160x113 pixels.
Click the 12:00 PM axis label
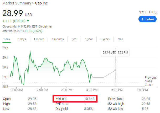pos(42,90)
